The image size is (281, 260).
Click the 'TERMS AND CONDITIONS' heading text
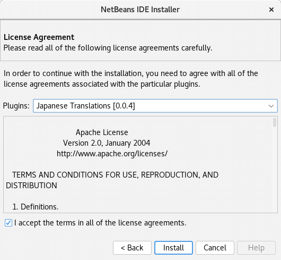112,180
